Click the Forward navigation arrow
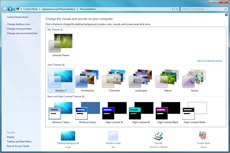Viewport: 230px width, 153px height. pyautogui.click(x=10, y=9)
